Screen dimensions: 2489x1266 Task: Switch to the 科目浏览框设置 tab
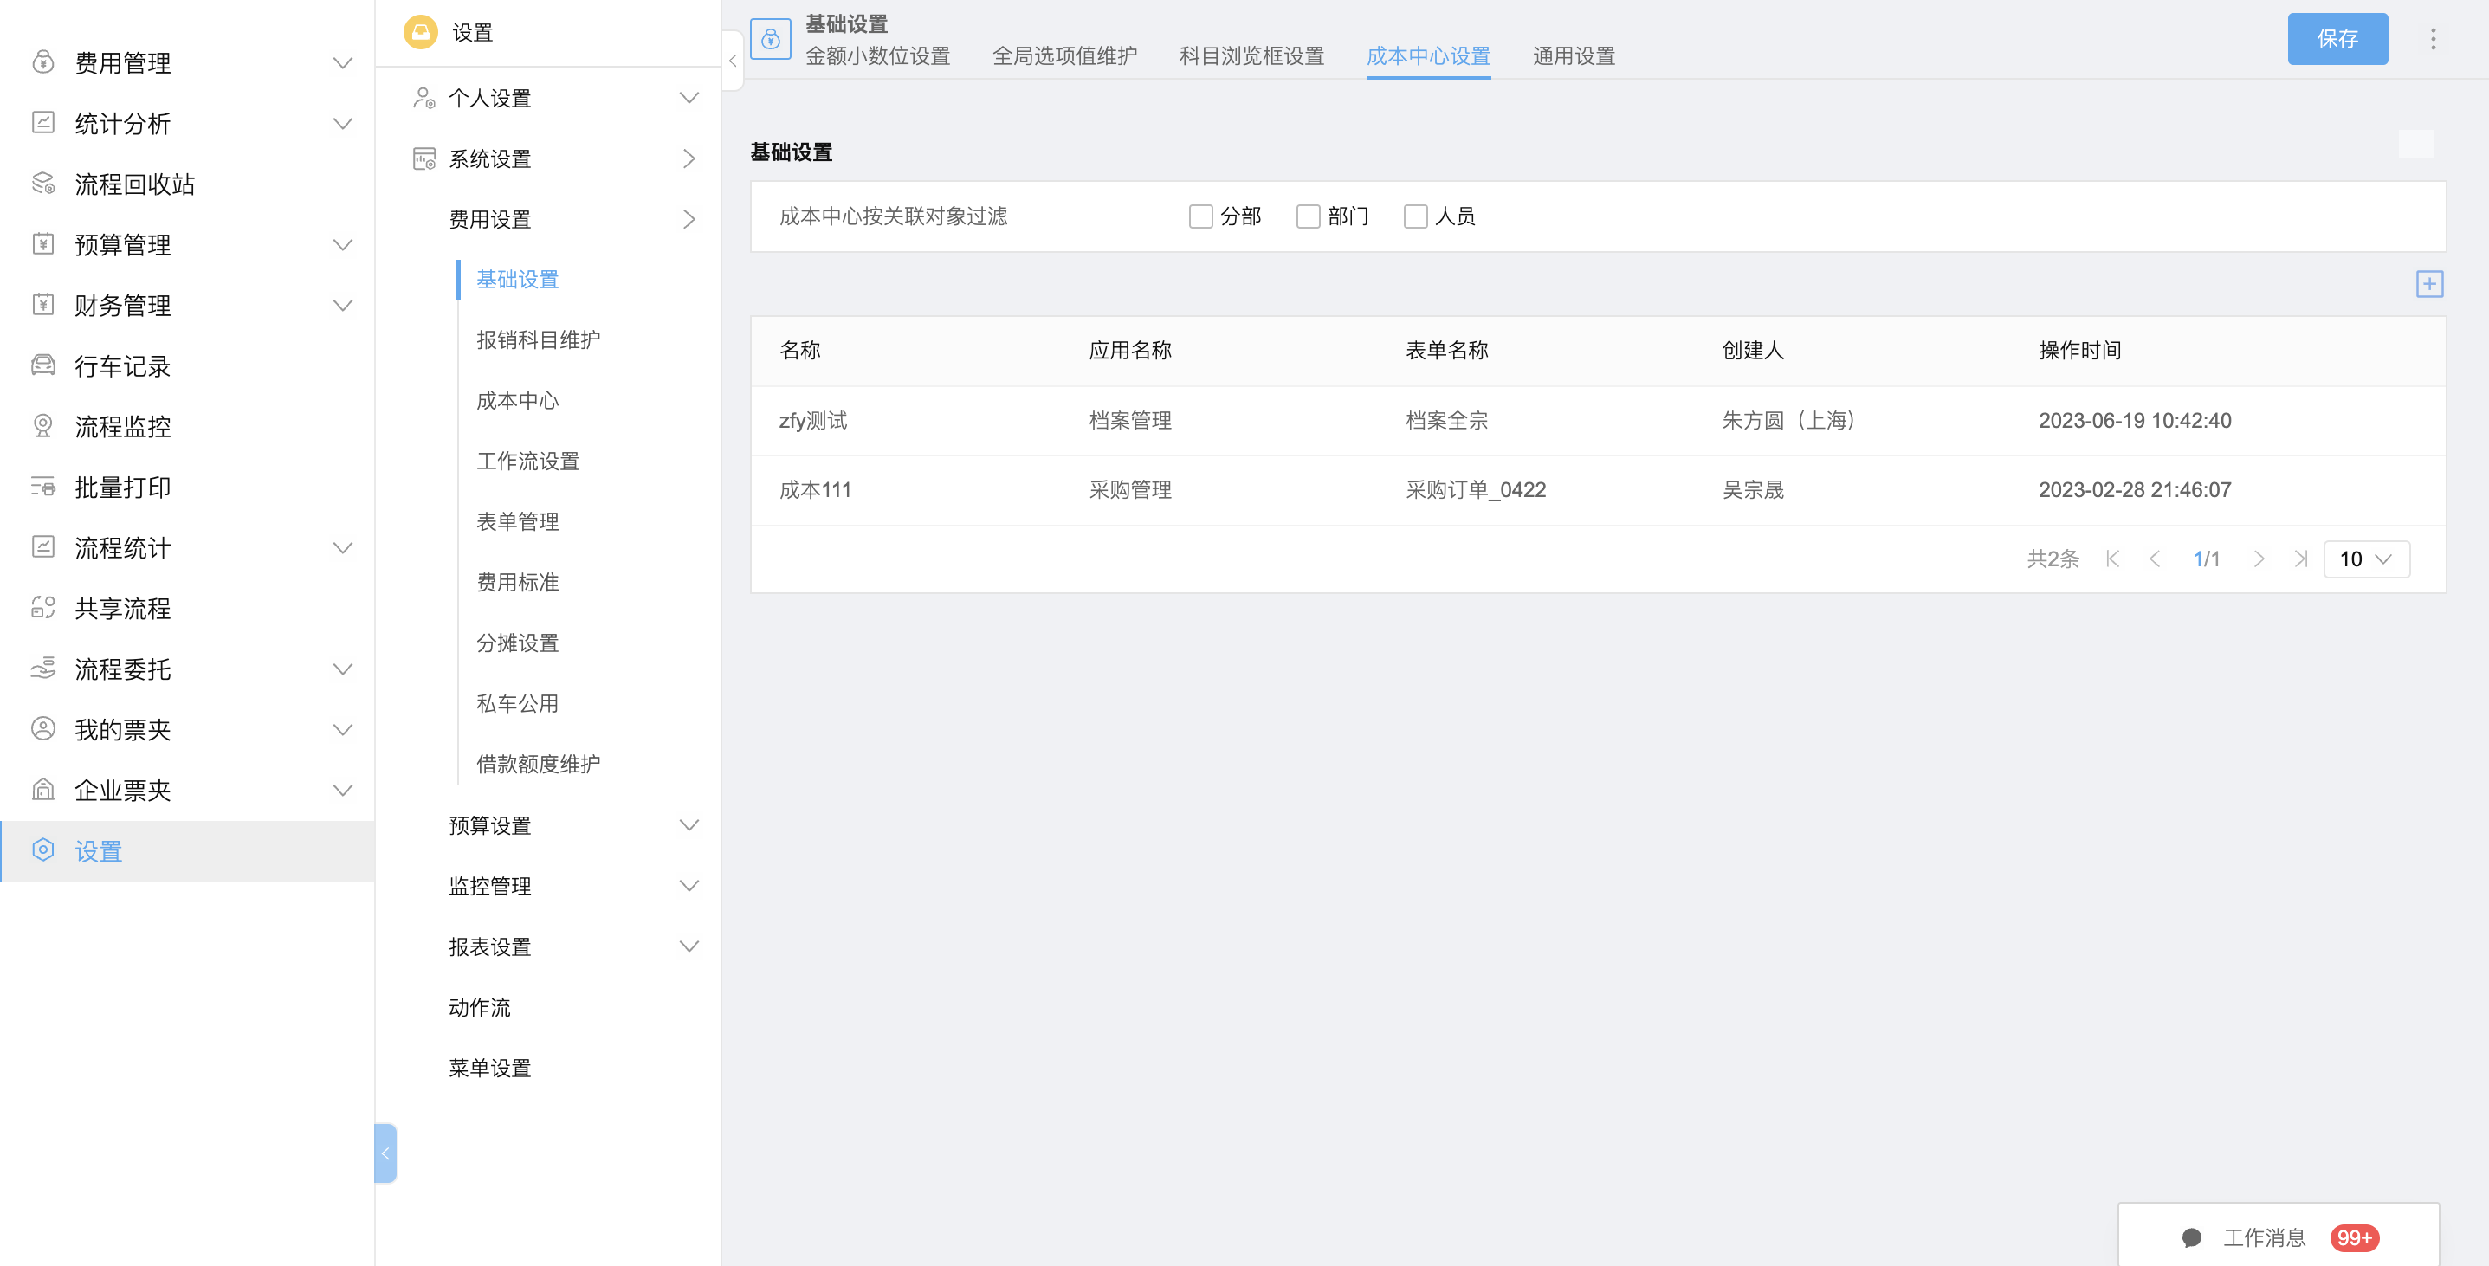pyautogui.click(x=1251, y=56)
